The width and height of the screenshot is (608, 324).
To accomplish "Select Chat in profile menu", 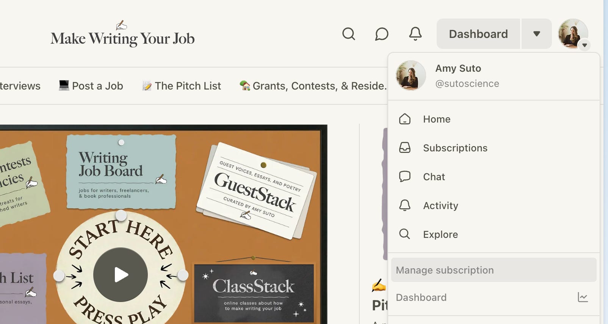I will (494, 177).
